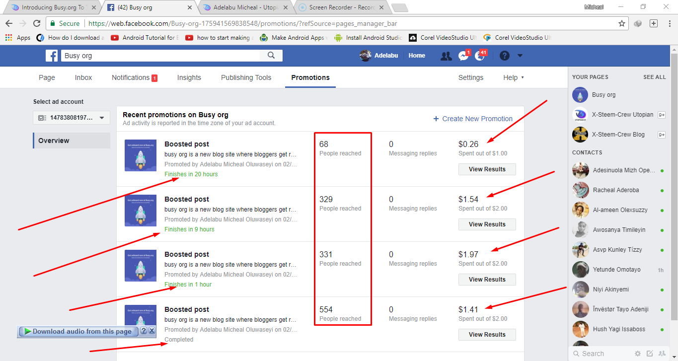Open the Make Android Apps bookmark
The image size is (678, 361).
[x=294, y=38]
